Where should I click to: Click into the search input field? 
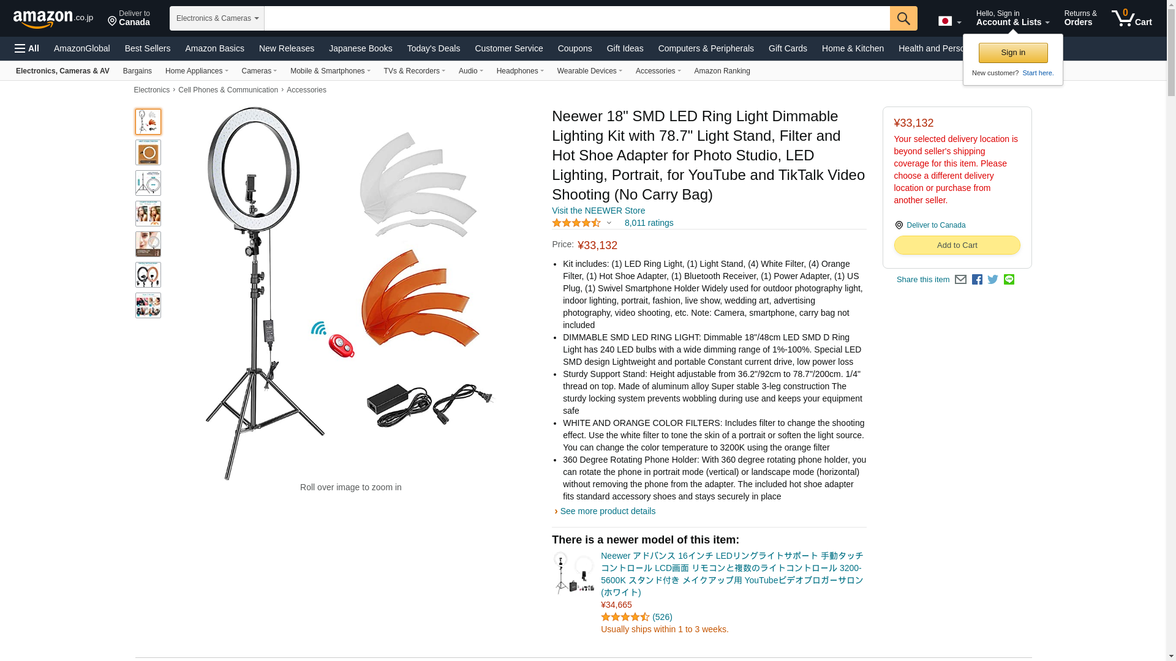pyautogui.click(x=577, y=18)
